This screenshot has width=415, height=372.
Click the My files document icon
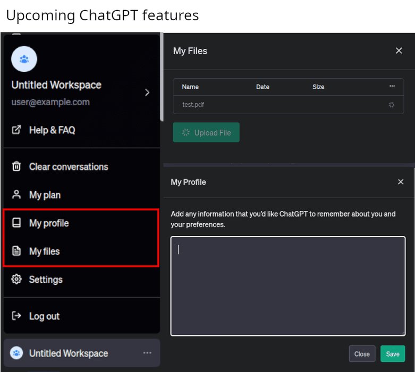pos(16,251)
